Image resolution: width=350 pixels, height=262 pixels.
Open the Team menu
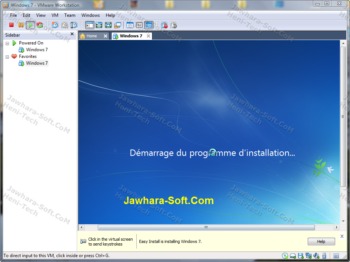click(x=70, y=15)
